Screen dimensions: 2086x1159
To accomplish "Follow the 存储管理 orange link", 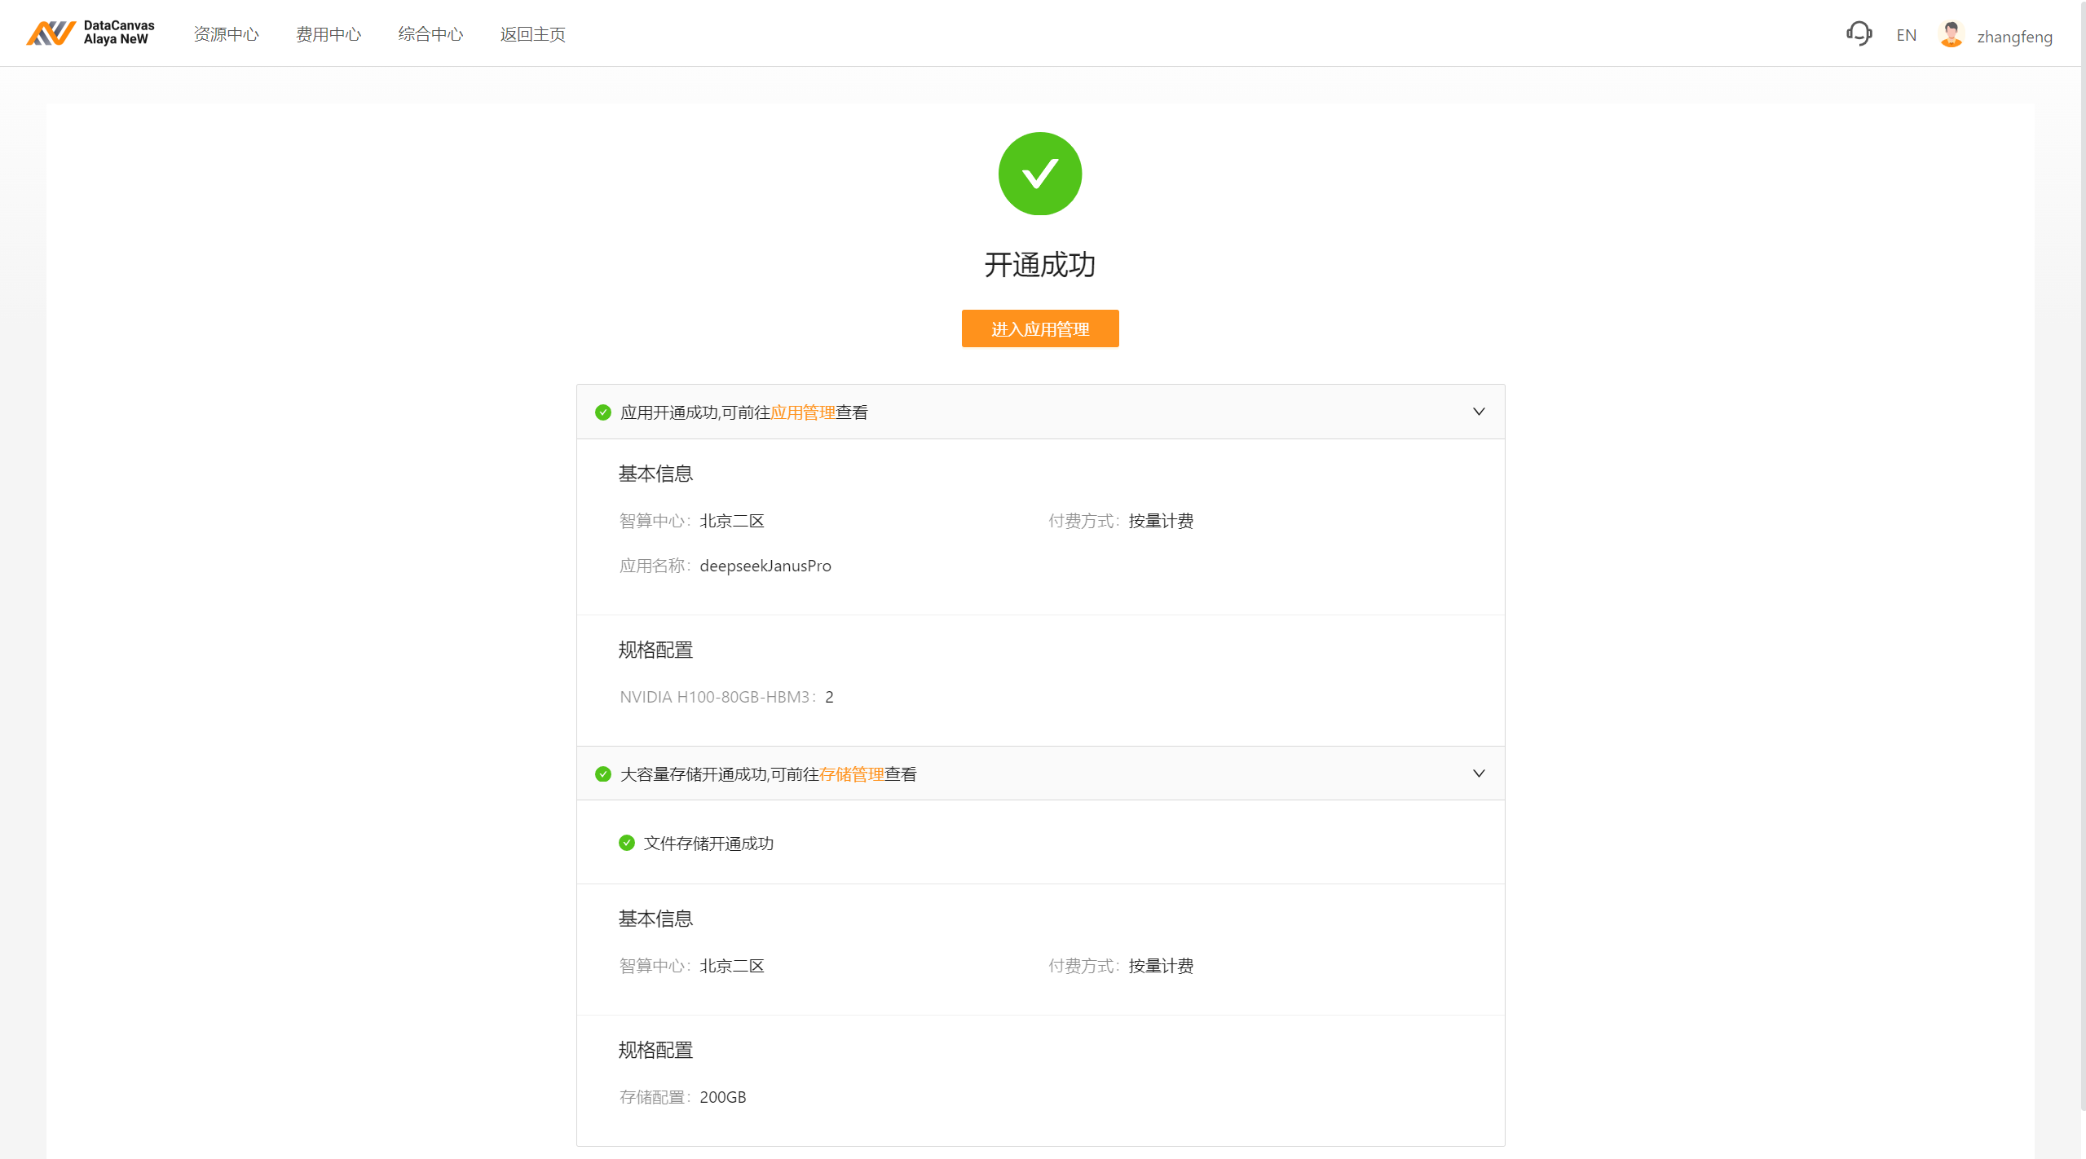I will tap(851, 774).
